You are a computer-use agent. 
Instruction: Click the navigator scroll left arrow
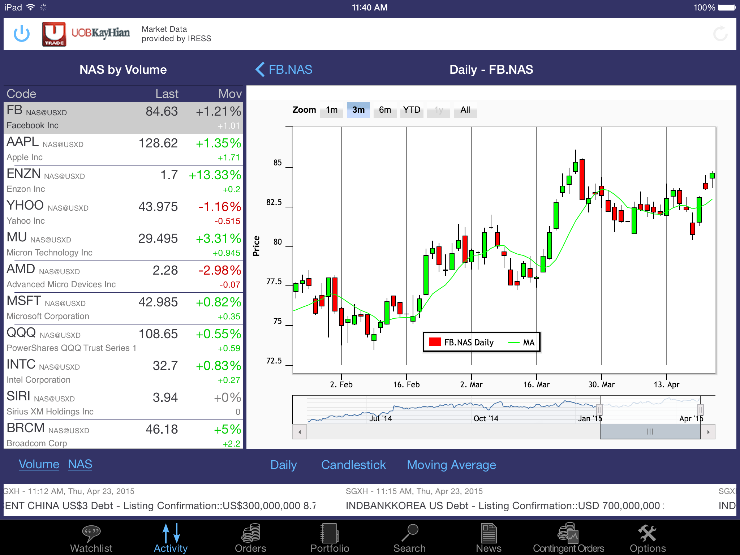pyautogui.click(x=300, y=432)
